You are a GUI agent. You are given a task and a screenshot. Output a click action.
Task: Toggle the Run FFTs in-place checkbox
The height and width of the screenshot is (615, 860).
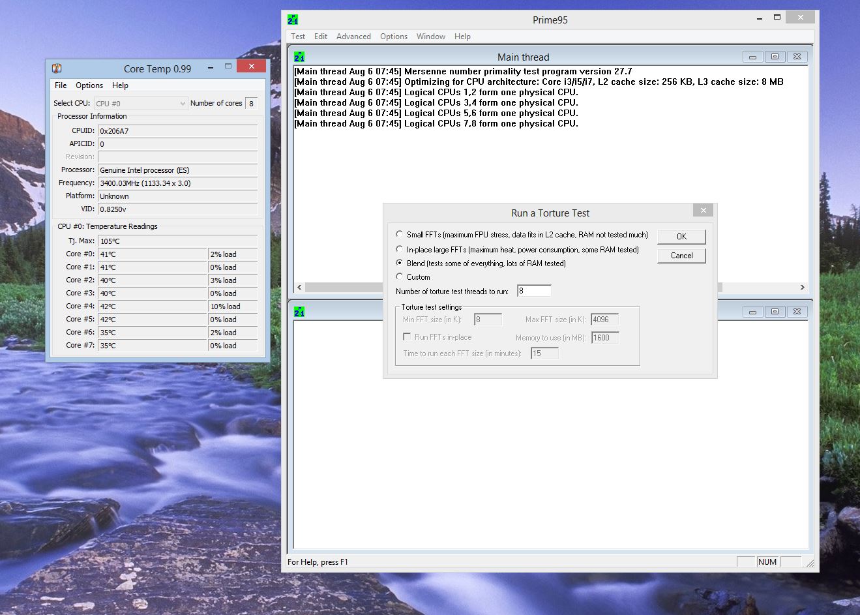407,337
